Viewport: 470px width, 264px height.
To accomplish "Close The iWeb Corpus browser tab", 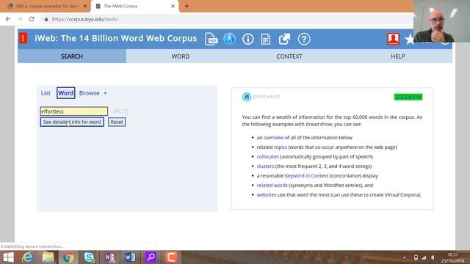I will [x=173, y=6].
